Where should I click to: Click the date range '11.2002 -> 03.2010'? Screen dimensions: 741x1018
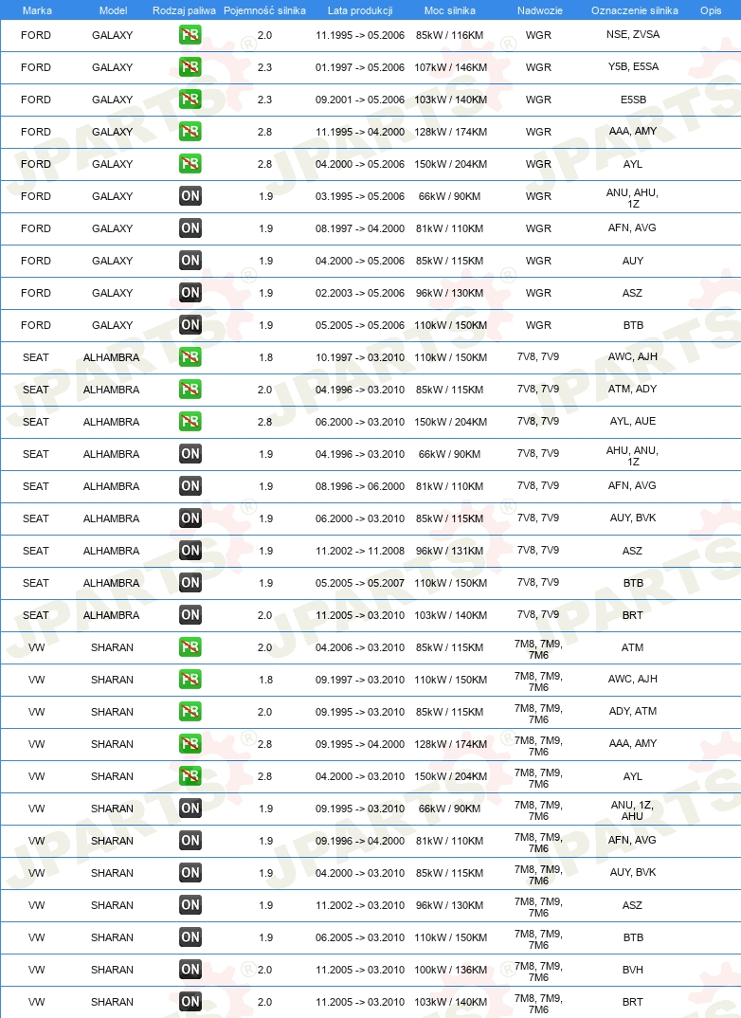[x=360, y=905]
